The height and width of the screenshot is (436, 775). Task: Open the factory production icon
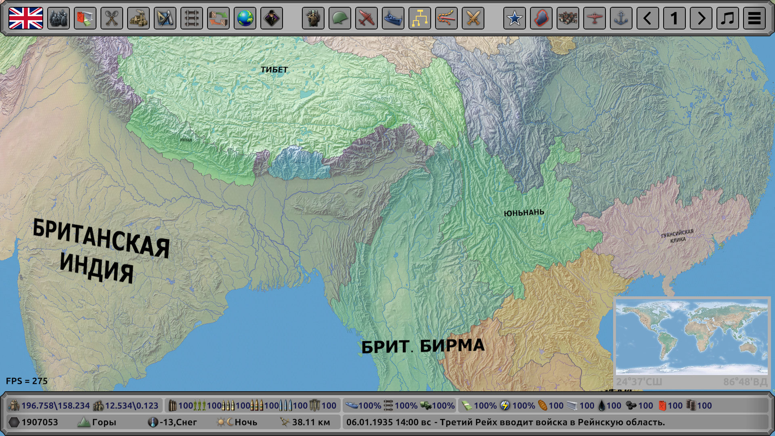(138, 18)
